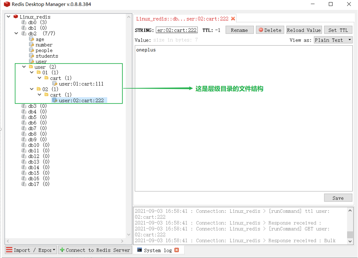Viewport: 358px width, 258px height.
Task: Click the 02 namespace folder icon
Action: click(x=39, y=89)
